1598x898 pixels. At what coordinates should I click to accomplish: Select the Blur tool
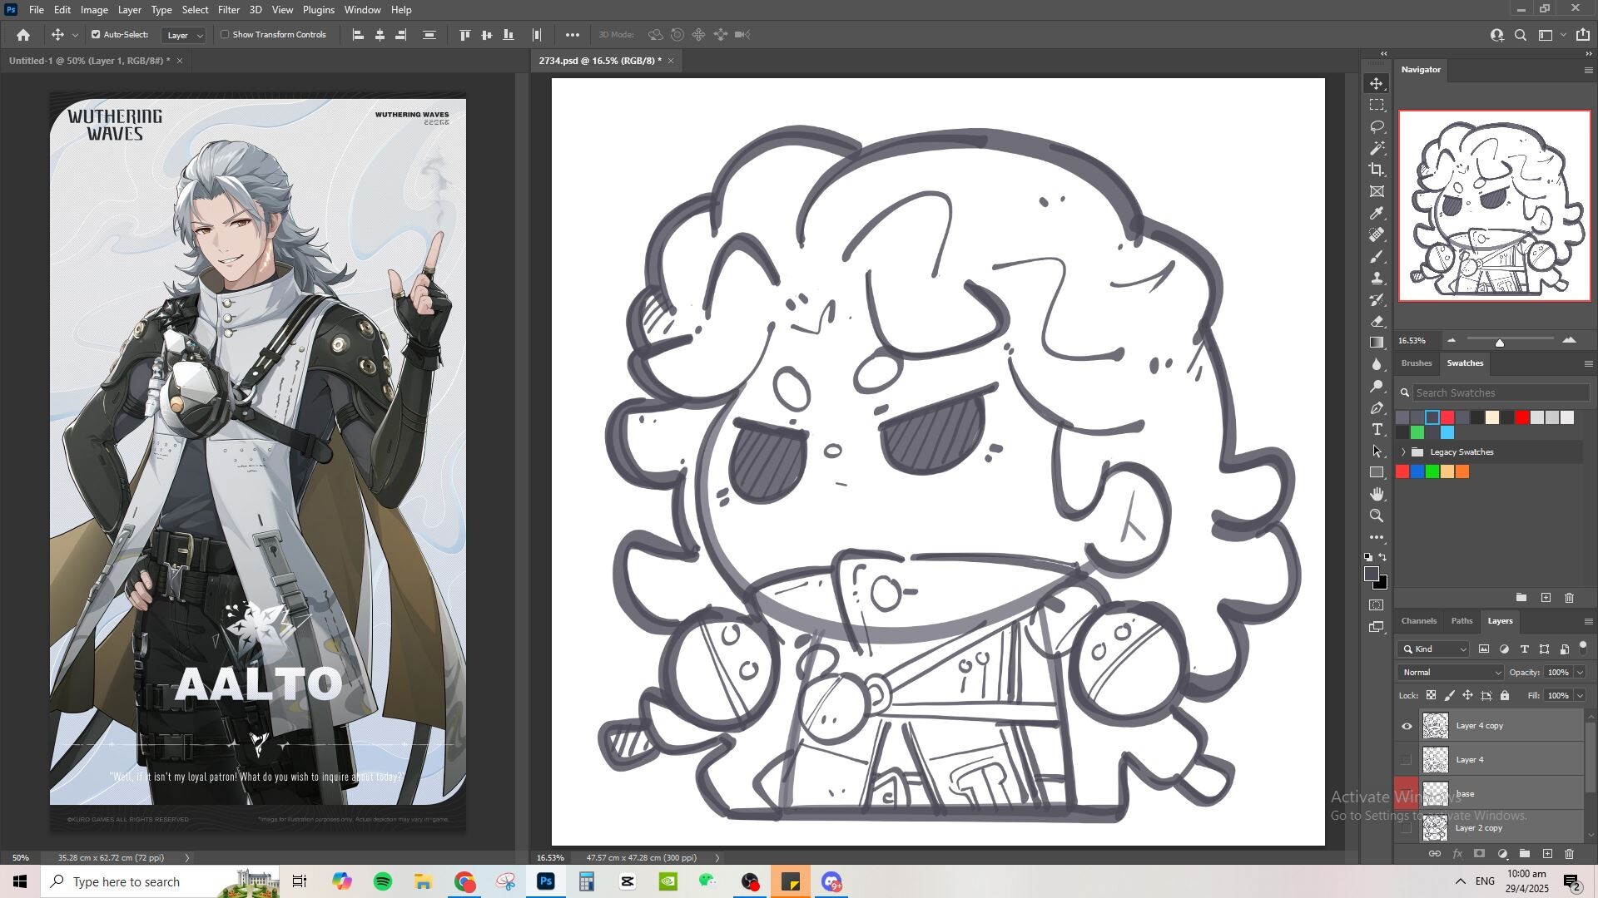tap(1377, 364)
